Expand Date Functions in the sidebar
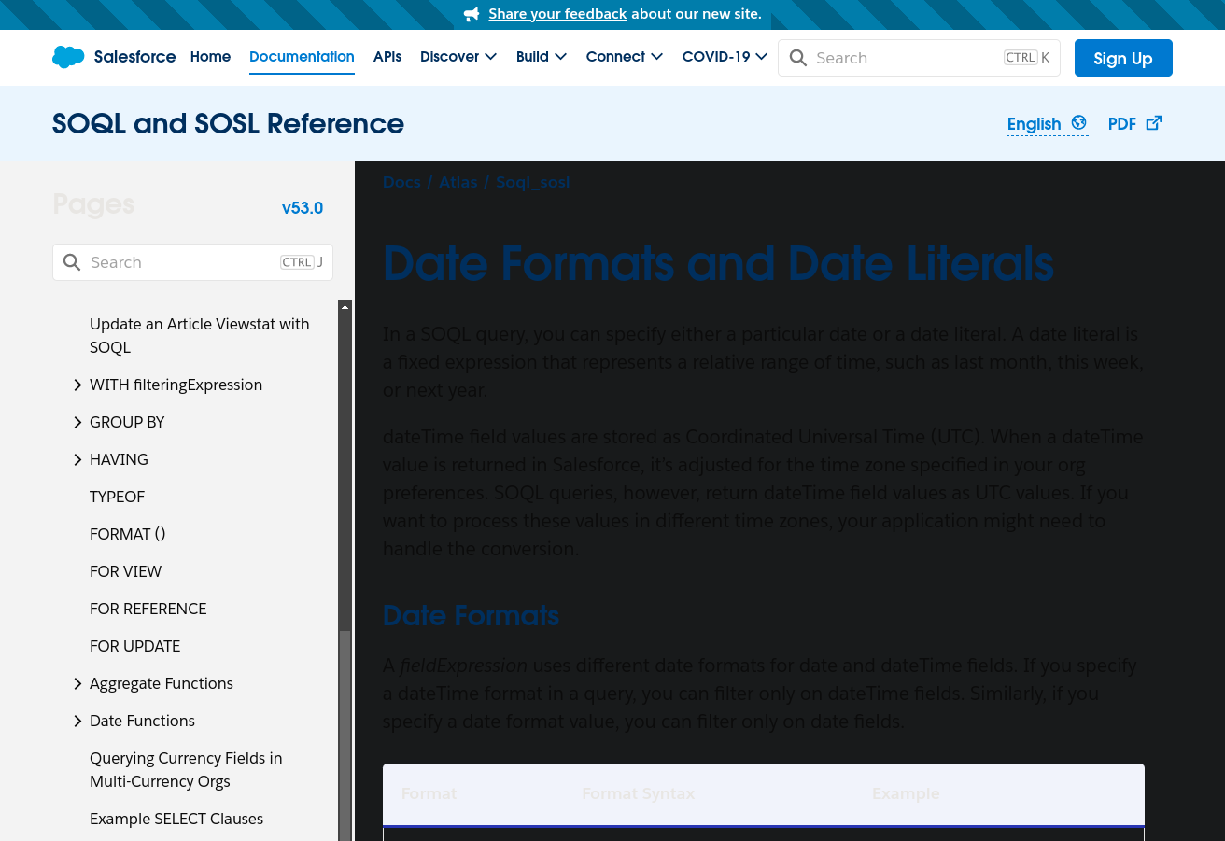 (77, 721)
